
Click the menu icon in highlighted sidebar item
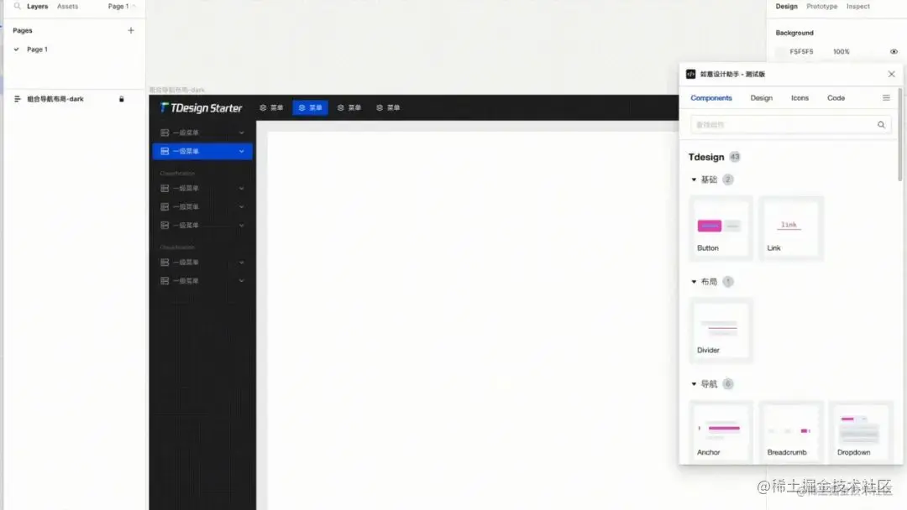[x=165, y=151]
